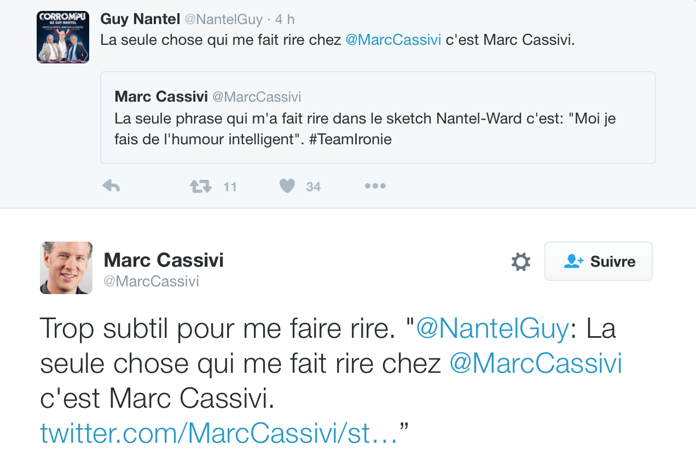Viewport: 696px width, 469px height.
Task: Click the like count 34
Action: [x=313, y=187]
